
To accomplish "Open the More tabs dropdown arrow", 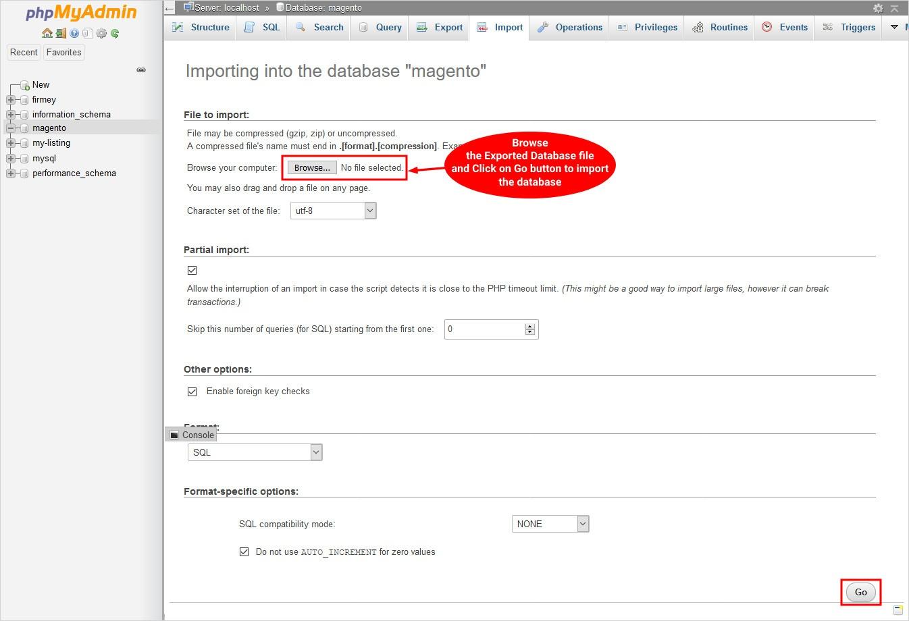I will pyautogui.click(x=894, y=27).
